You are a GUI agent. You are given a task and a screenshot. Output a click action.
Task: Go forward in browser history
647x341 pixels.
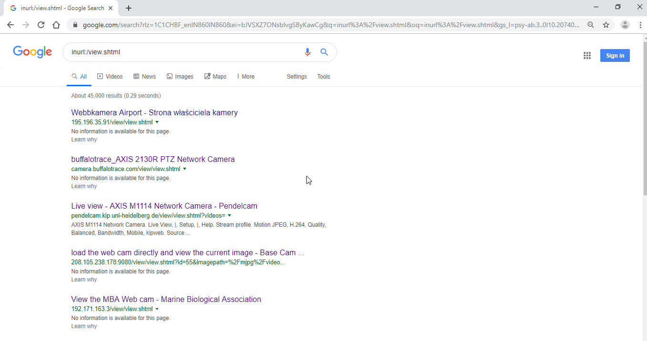(x=26, y=25)
